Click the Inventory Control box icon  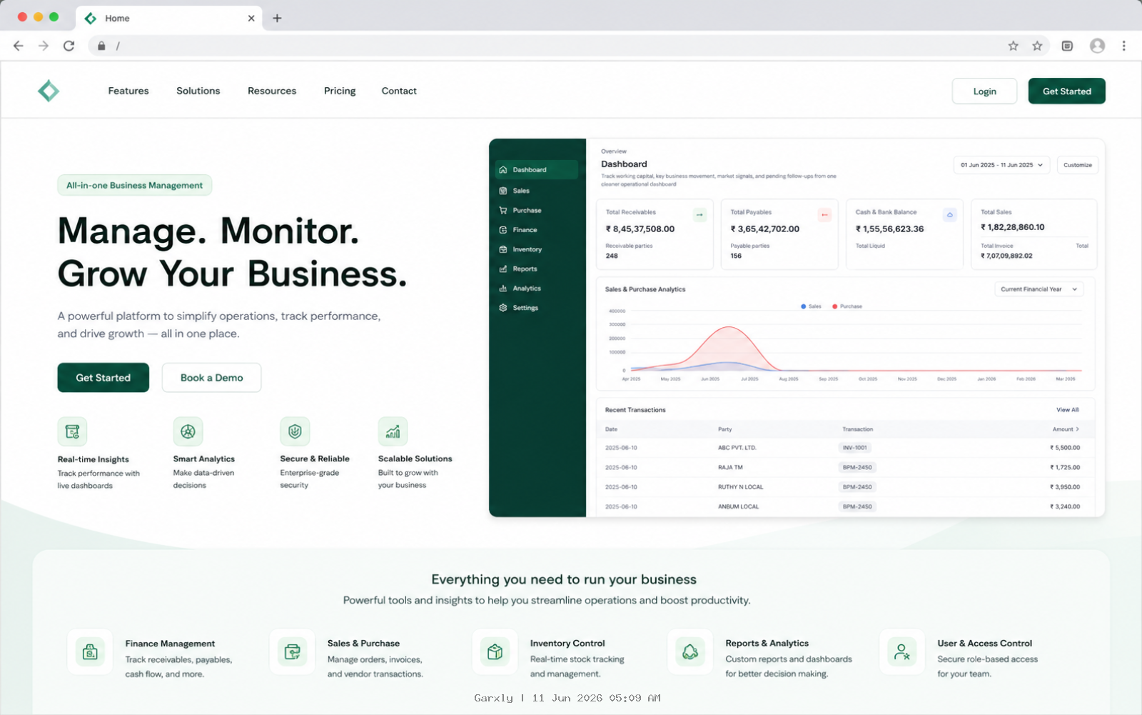coord(495,652)
